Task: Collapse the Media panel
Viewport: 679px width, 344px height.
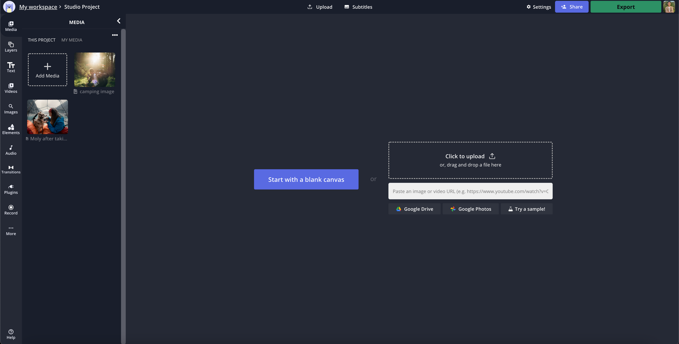Action: (x=118, y=21)
